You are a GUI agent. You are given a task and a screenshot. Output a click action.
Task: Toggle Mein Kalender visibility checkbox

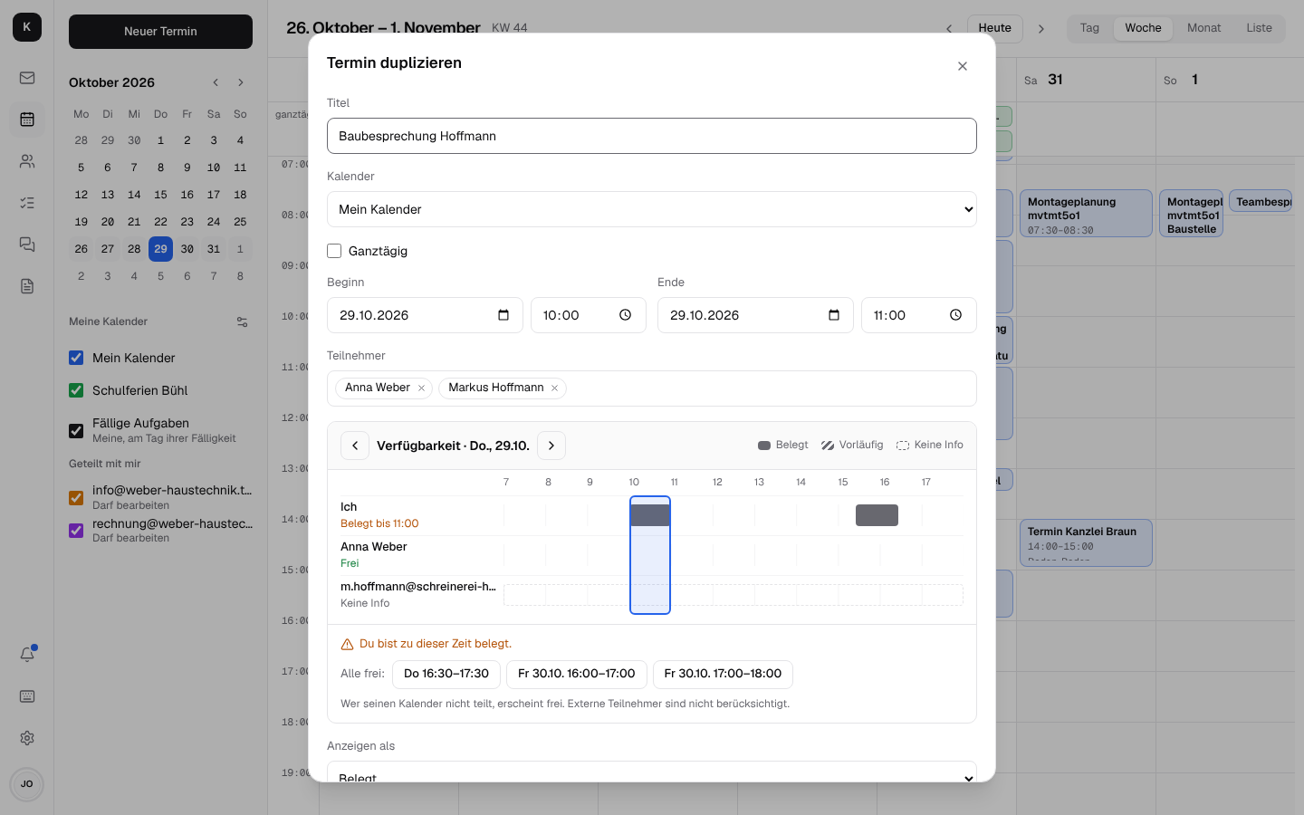click(76, 358)
